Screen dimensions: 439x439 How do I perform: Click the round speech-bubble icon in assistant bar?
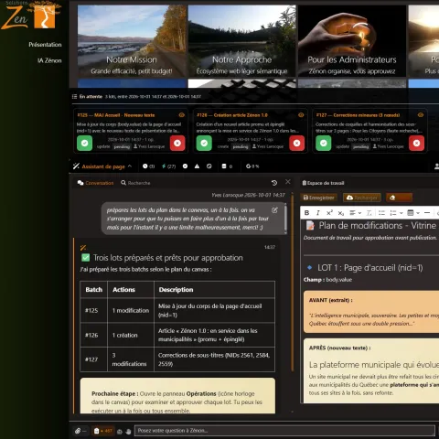[x=185, y=166]
